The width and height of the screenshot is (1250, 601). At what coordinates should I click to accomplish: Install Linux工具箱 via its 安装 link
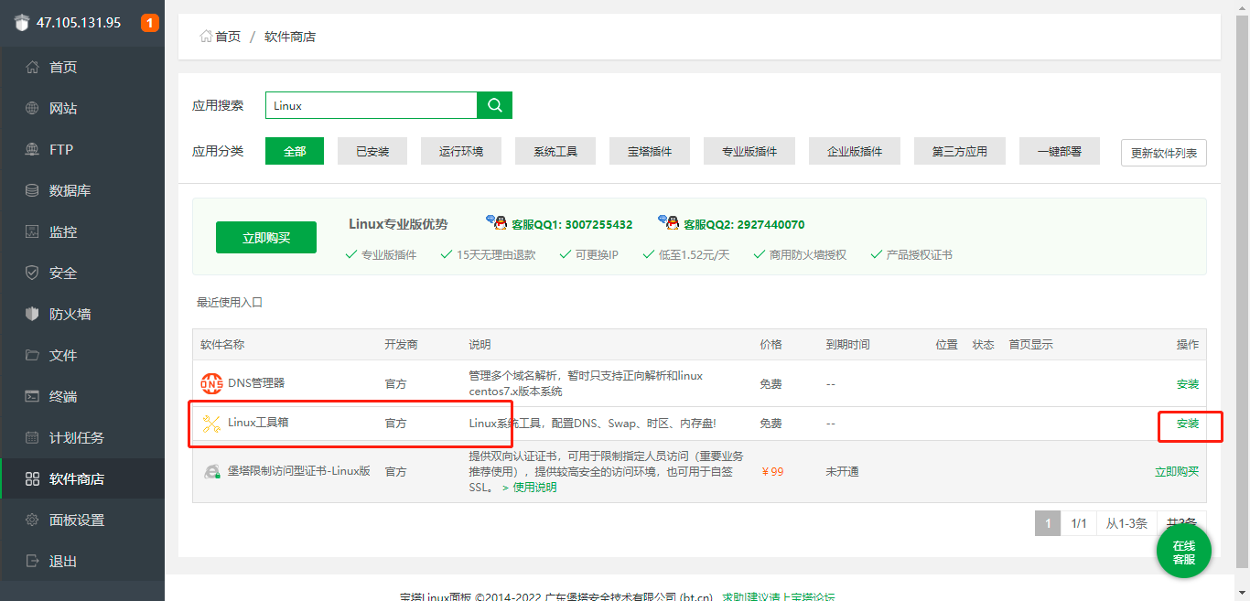tap(1188, 424)
